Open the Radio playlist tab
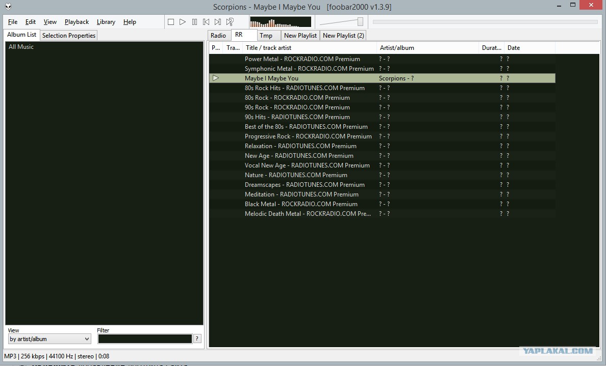Image resolution: width=606 pixels, height=366 pixels. pyautogui.click(x=218, y=36)
